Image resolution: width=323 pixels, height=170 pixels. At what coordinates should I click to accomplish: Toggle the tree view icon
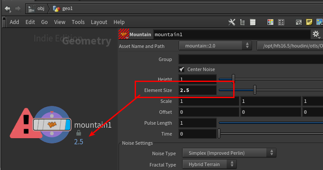pos(242,22)
